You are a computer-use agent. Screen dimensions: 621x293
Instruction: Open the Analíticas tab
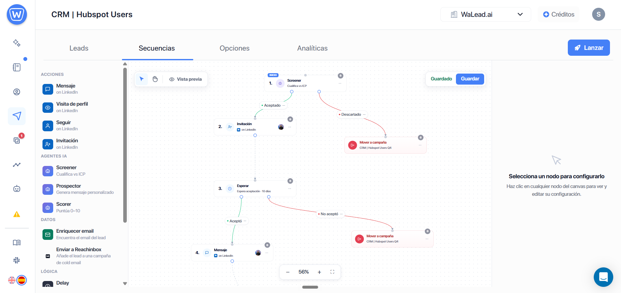[x=312, y=48]
